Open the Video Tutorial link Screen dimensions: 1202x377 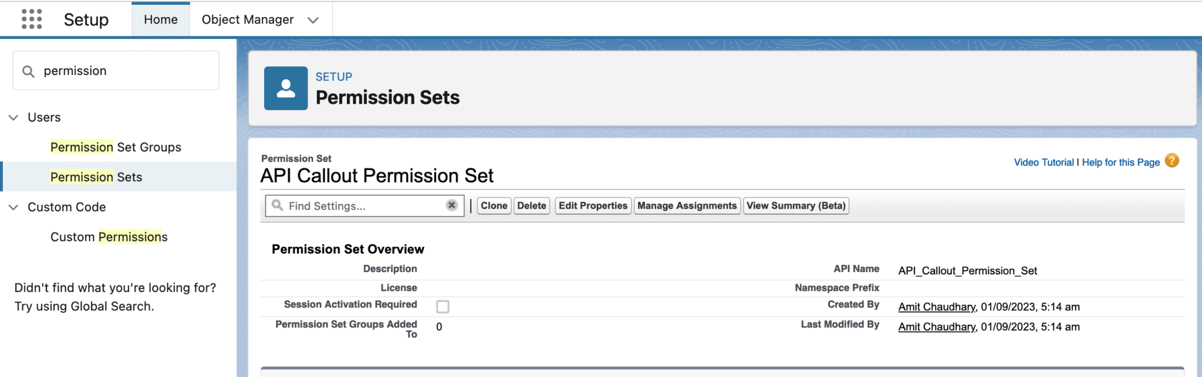[x=1044, y=162]
